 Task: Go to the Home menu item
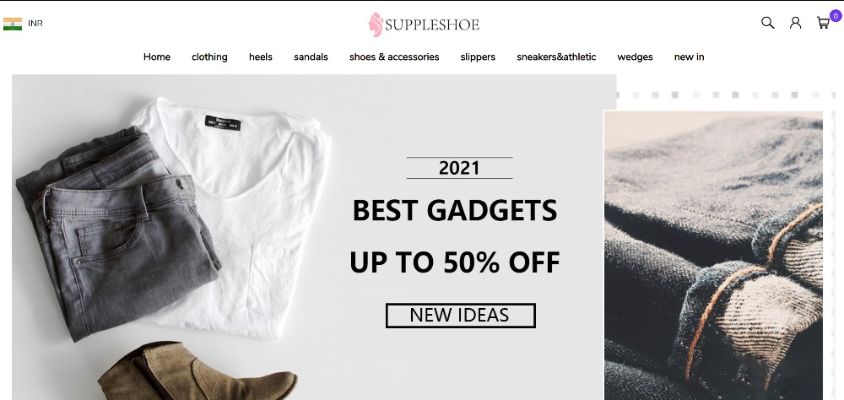[157, 57]
